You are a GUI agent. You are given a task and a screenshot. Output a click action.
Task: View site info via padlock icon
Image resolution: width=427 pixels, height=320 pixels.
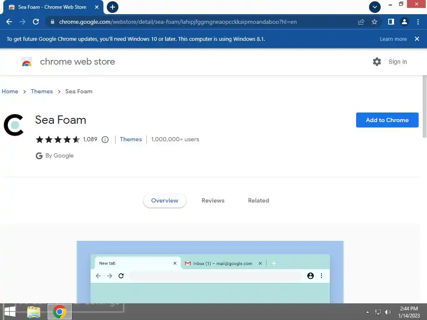click(52, 22)
